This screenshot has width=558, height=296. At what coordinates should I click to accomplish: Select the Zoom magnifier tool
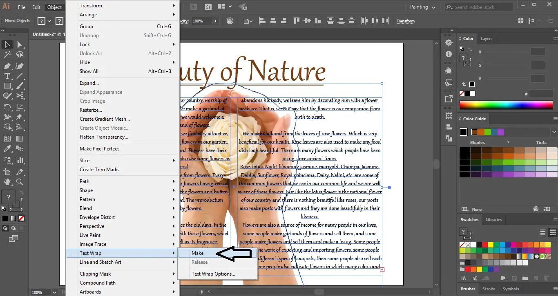[20, 182]
